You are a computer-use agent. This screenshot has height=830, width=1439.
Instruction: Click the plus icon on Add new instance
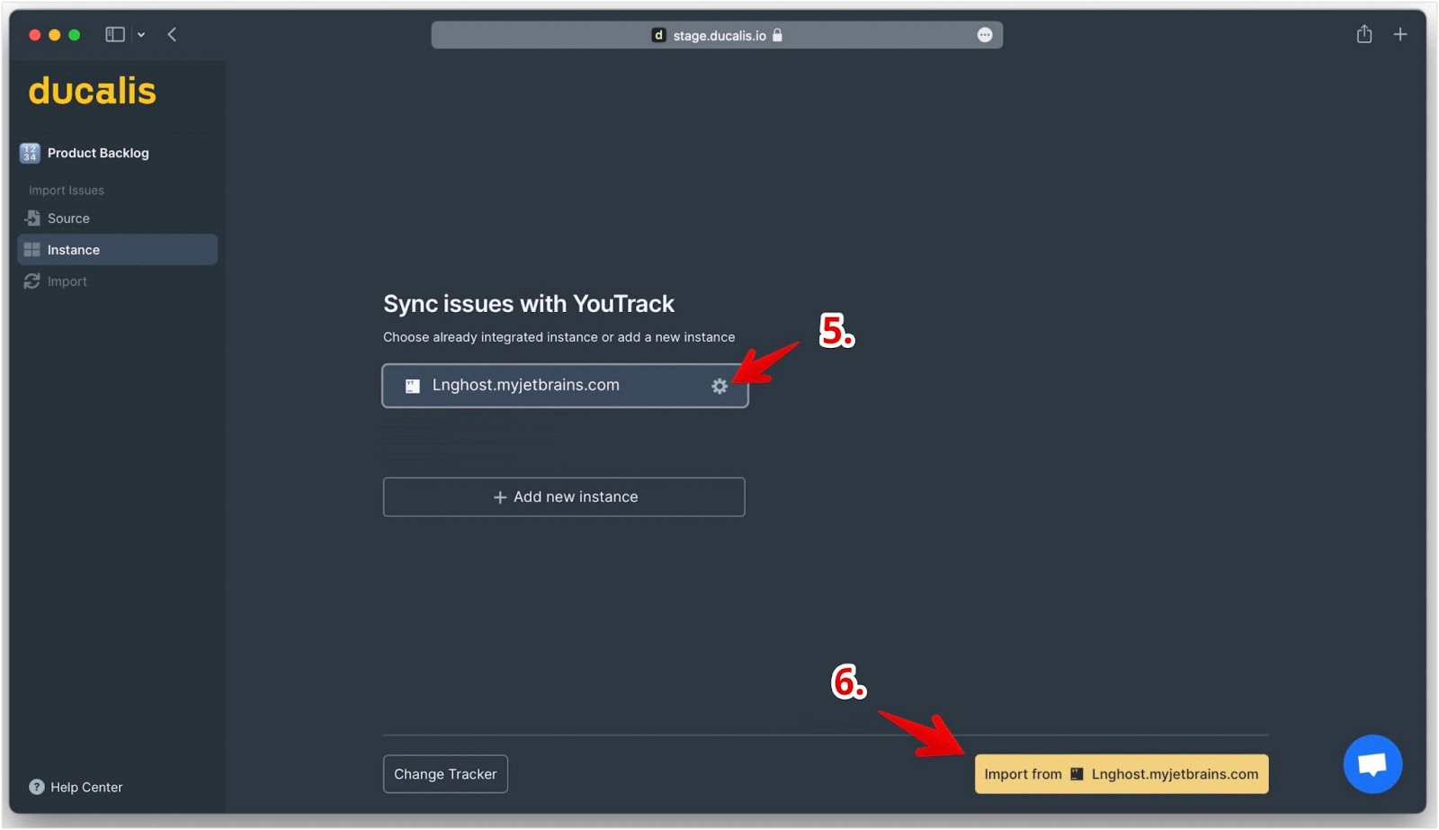(x=500, y=497)
